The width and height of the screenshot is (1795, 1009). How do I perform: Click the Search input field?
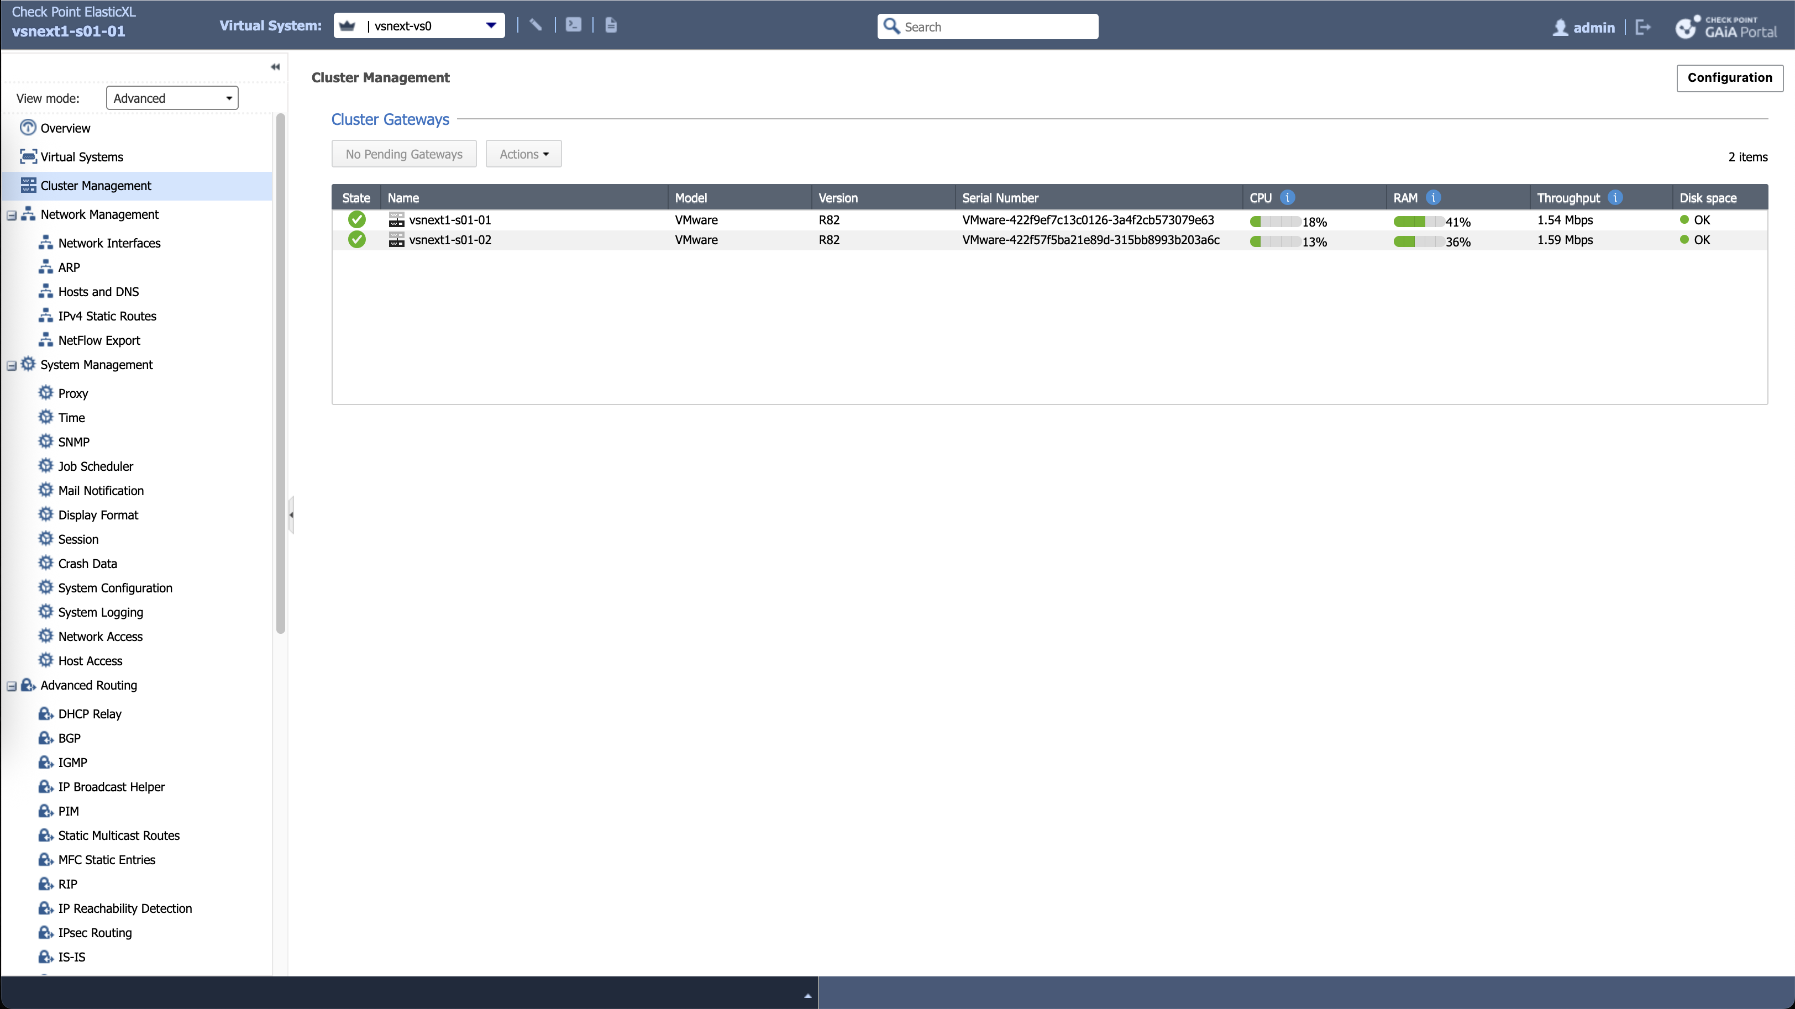pos(996,27)
